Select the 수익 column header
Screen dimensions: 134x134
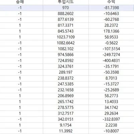coord(111,2)
